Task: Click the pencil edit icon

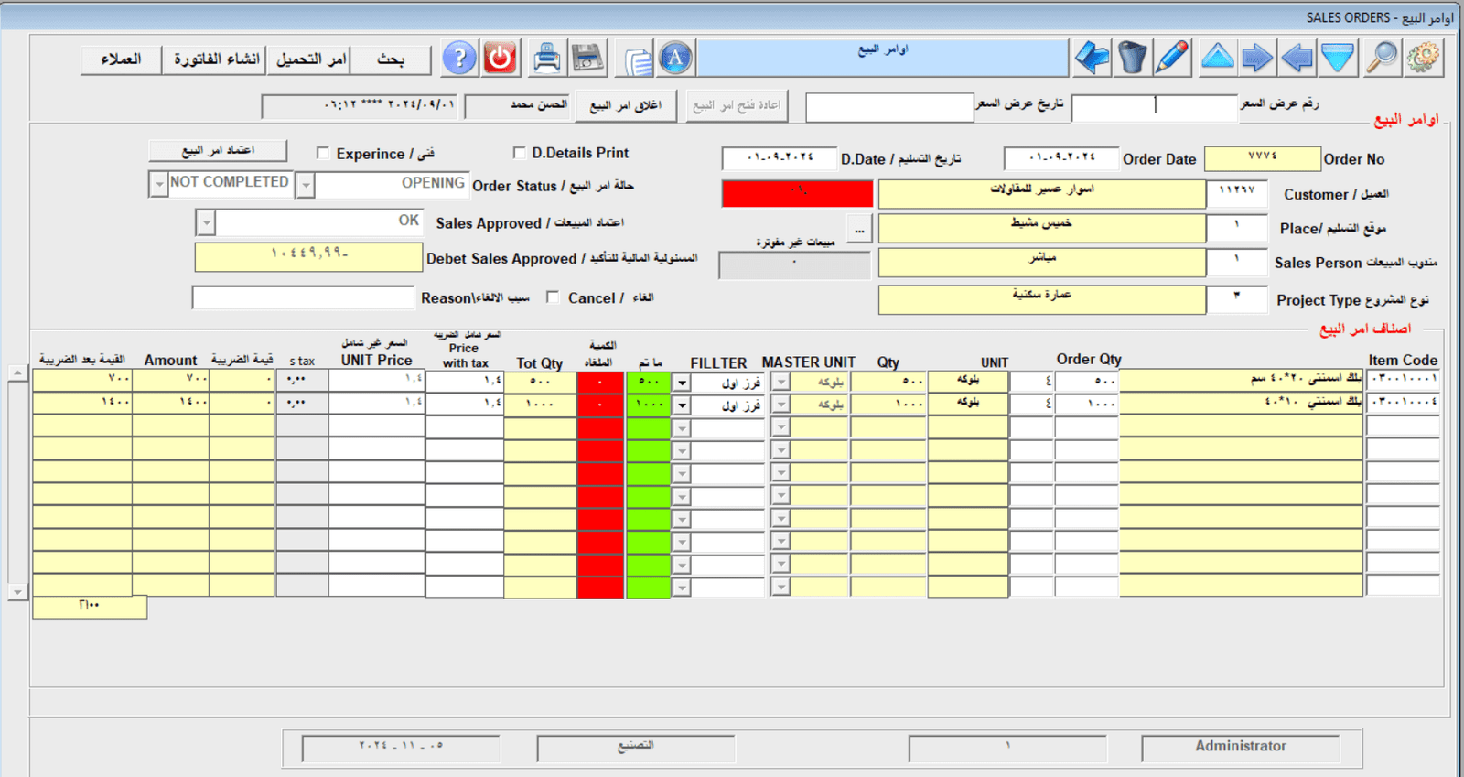Action: point(1172,58)
